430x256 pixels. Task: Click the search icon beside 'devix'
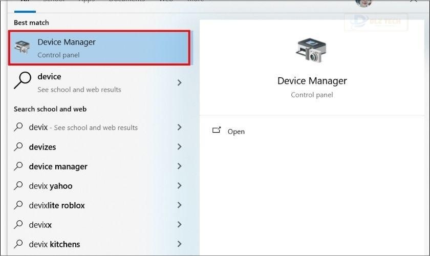click(x=18, y=127)
